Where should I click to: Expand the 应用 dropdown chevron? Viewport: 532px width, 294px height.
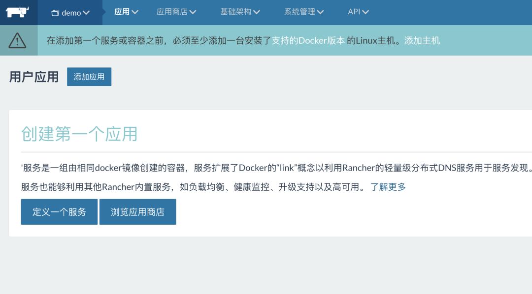click(x=134, y=13)
